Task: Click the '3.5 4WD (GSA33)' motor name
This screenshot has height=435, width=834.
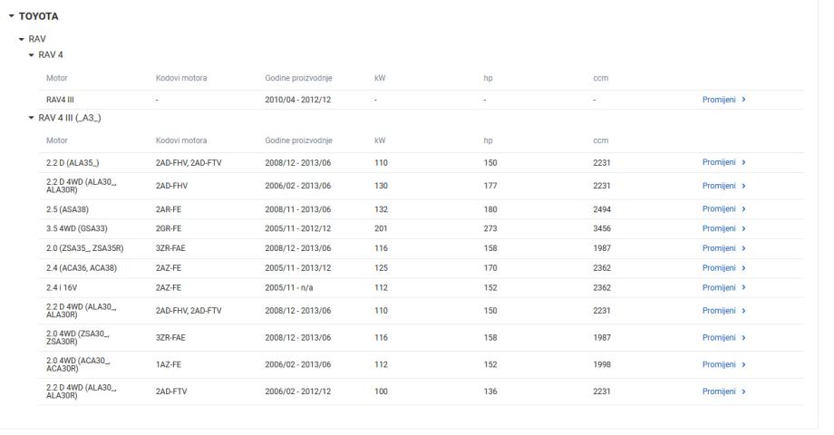Action: point(76,228)
